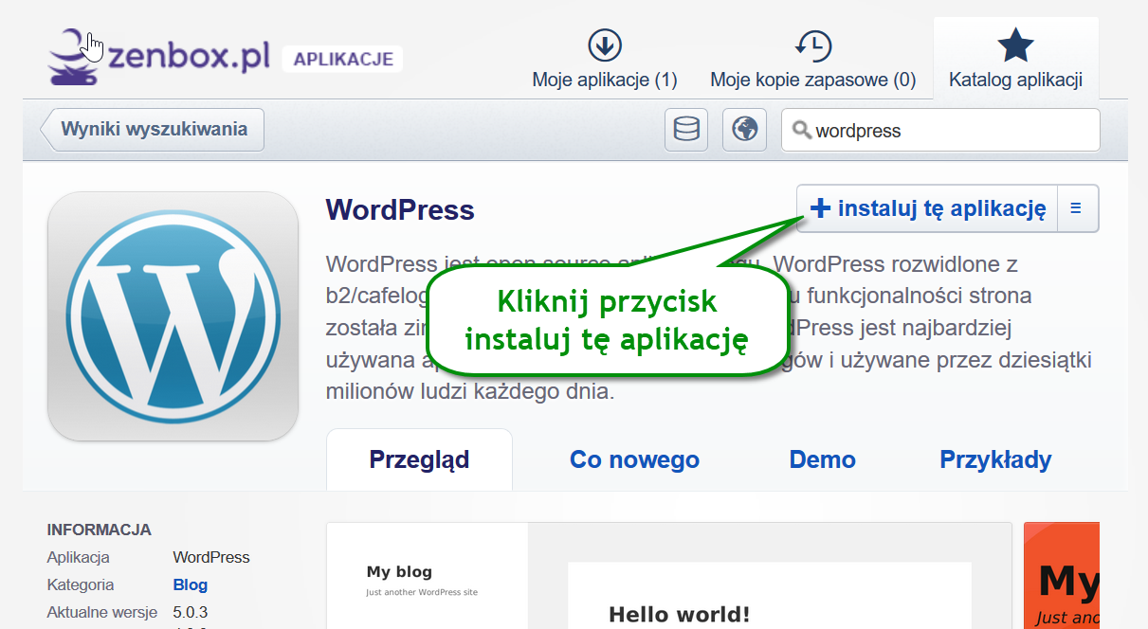
Task: Click the large WordPress logo icon
Action: [173, 316]
